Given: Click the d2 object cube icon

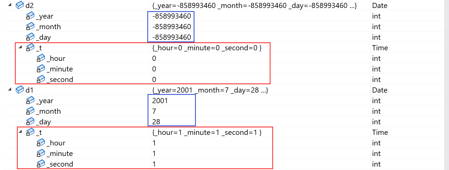Looking at the screenshot, I should (x=20, y=5).
